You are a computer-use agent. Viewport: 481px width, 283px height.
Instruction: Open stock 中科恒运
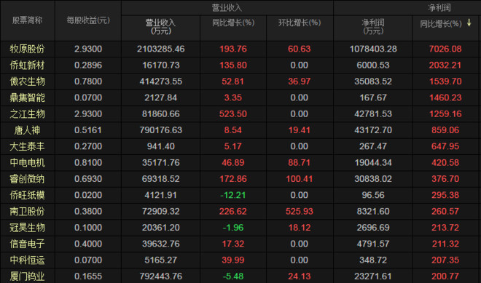27,260
